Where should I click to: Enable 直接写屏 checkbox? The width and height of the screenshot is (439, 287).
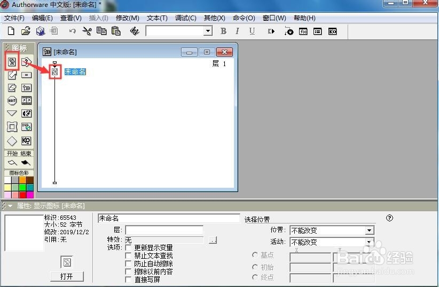128,279
